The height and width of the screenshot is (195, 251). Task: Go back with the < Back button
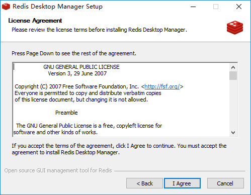pyautogui.click(x=144, y=183)
